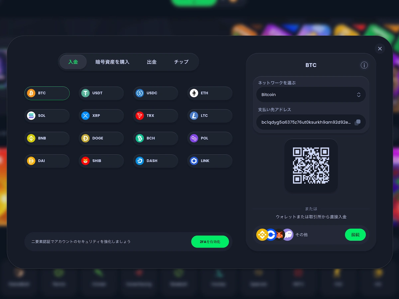This screenshot has height=299, width=399.
Task: Copy the payment address with copy icon
Action: [357, 122]
